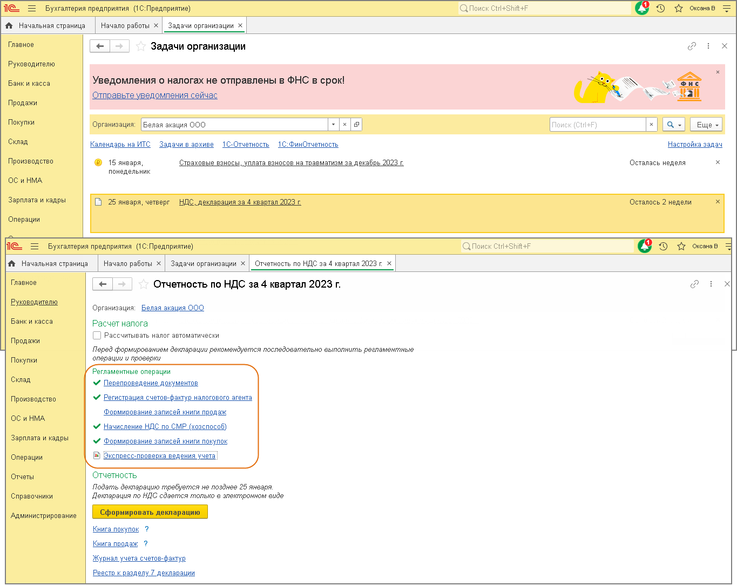Dismiss the pink FNS notification banner

718,72
